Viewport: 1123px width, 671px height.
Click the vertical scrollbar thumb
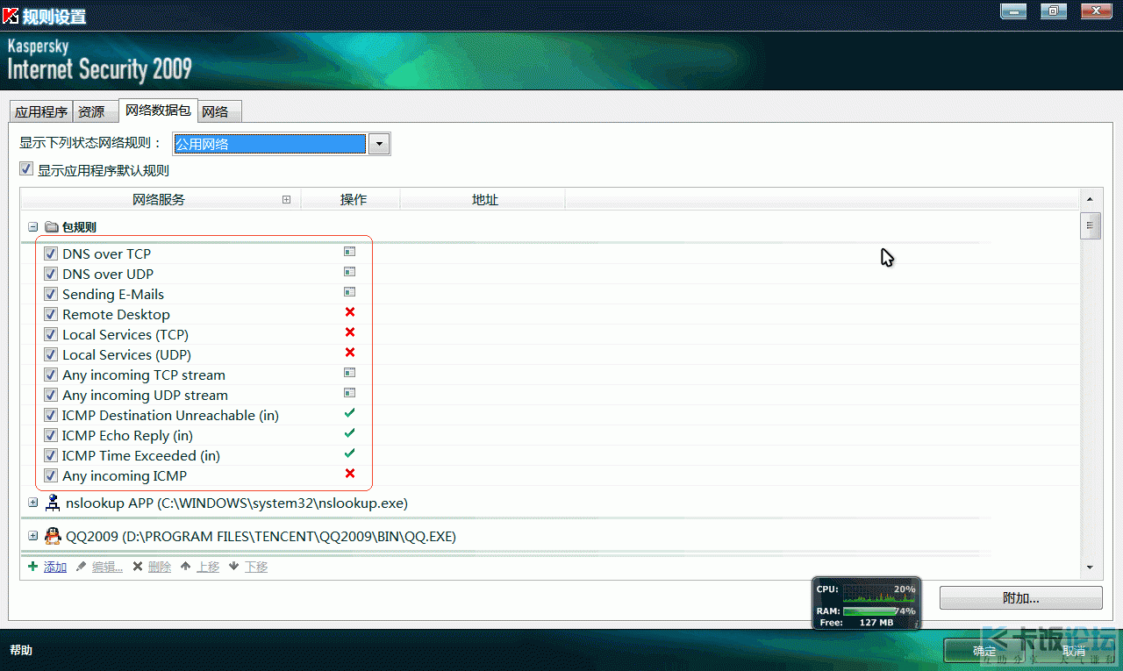pyautogui.click(x=1091, y=225)
